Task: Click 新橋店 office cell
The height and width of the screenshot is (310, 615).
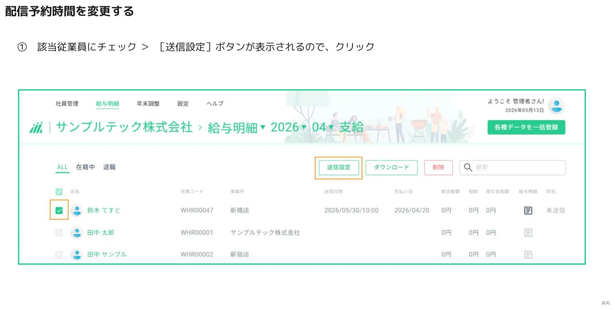Action: point(239,210)
